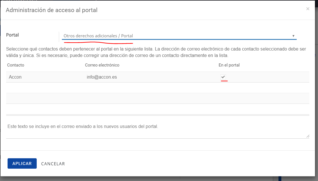Click the dropdown arrow of Portal field
The image size is (318, 181).
[x=293, y=36]
